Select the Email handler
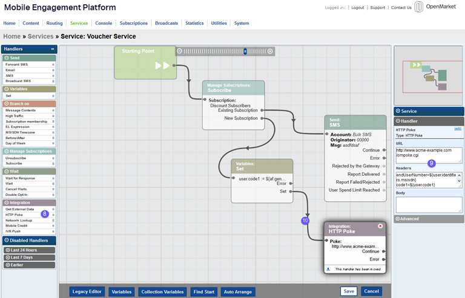 click(29, 70)
